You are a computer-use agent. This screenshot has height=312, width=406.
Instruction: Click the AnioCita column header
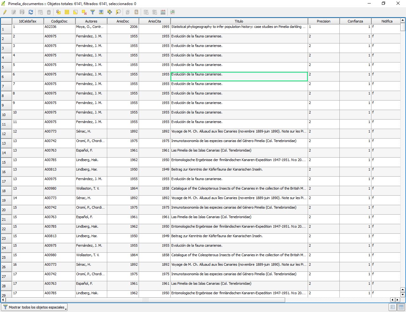click(x=154, y=21)
